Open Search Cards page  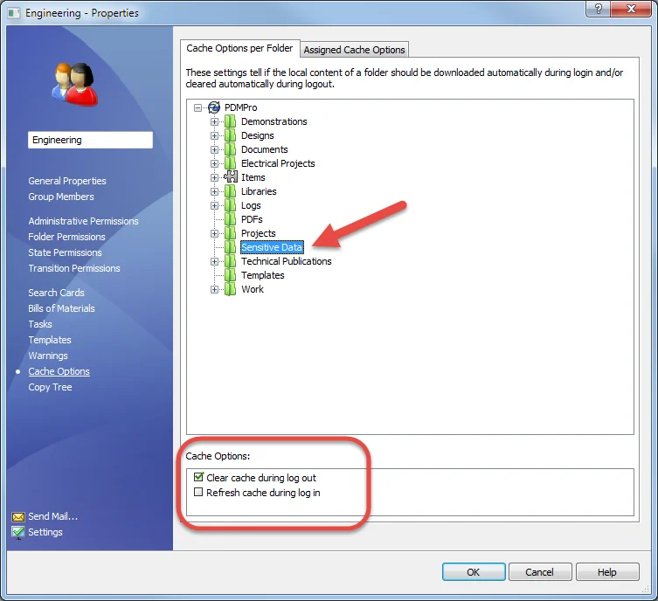(56, 293)
